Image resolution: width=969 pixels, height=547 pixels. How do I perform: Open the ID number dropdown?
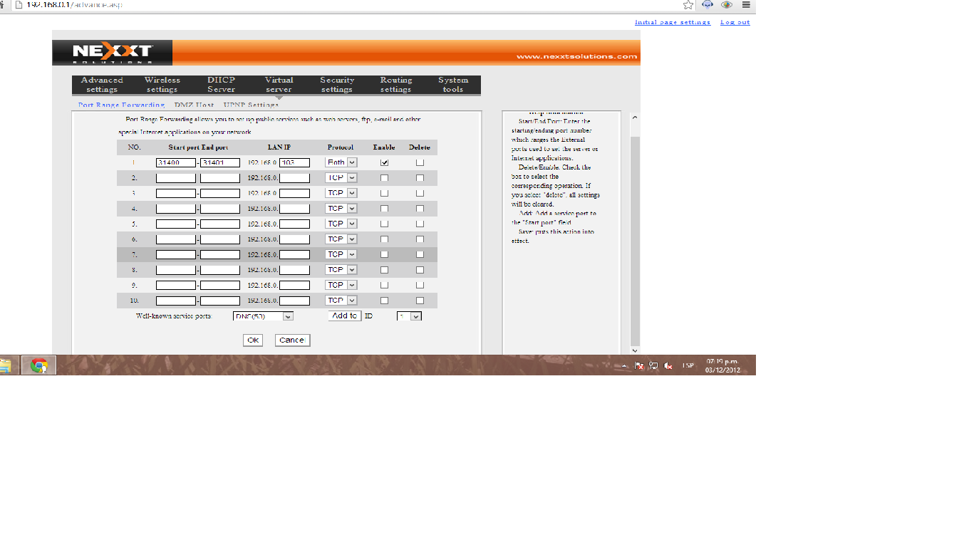tap(409, 316)
